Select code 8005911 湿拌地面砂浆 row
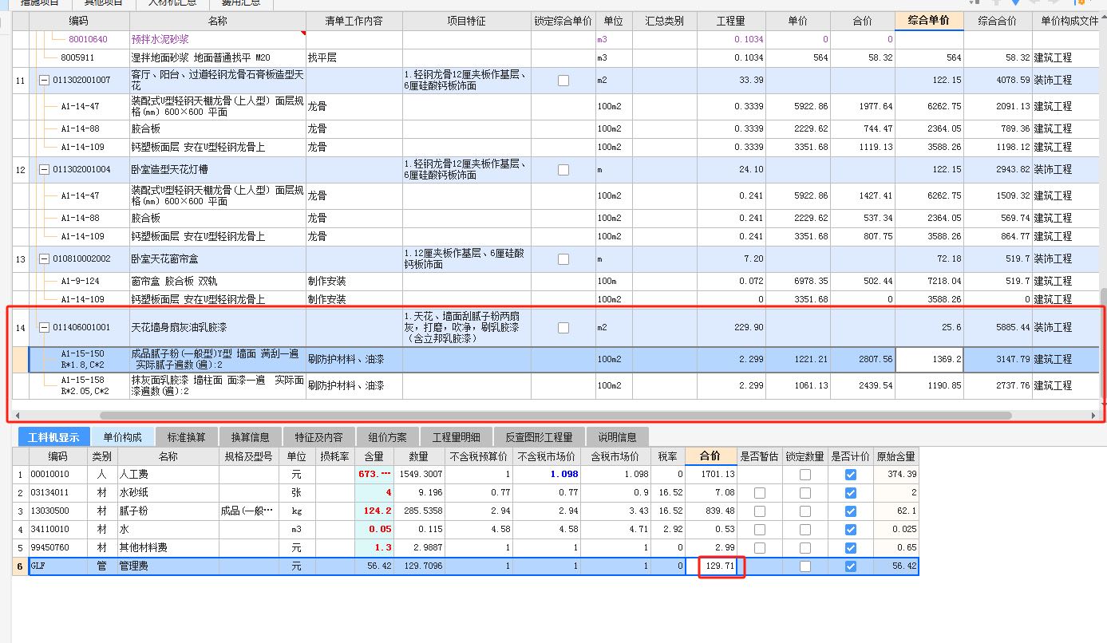 pos(77,58)
